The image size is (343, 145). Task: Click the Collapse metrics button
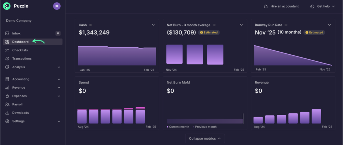click(205, 138)
